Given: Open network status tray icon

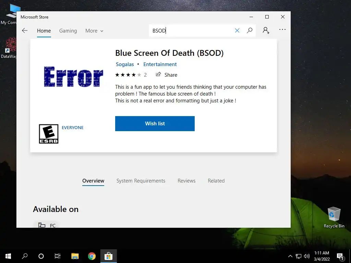Looking at the screenshot, I should 299,256.
